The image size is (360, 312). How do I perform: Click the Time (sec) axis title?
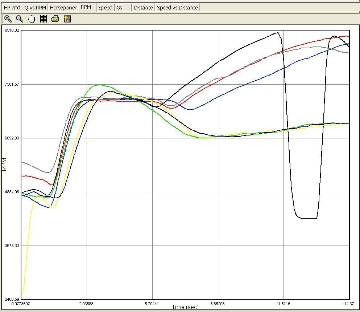pyautogui.click(x=185, y=307)
